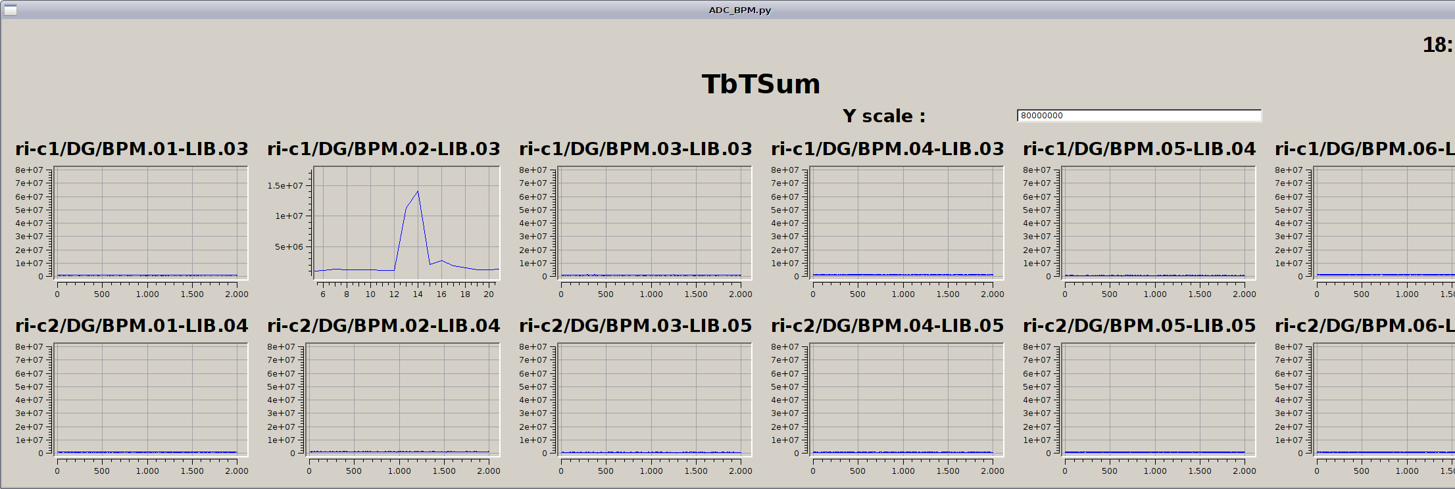Image resolution: width=1455 pixels, height=489 pixels.
Task: Click the ri-c1/DG/BPM.02-LIB.03 title label
Action: click(x=383, y=149)
